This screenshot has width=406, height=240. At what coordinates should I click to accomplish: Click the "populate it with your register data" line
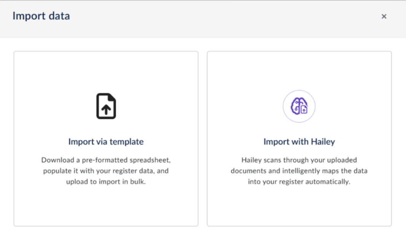coord(106,171)
